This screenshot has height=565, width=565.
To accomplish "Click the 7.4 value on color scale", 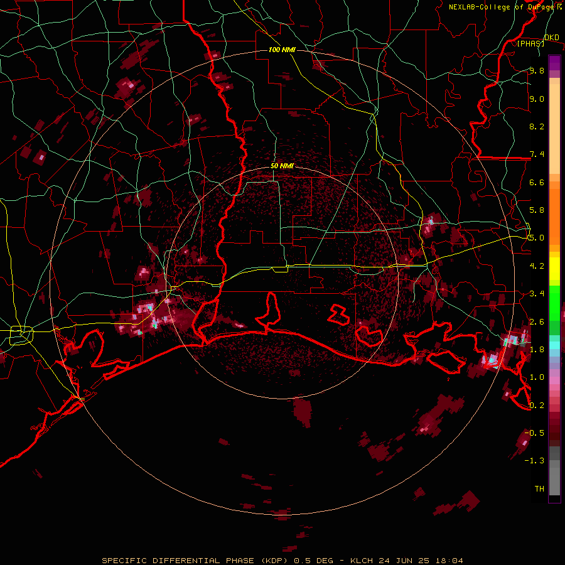I will (x=537, y=154).
